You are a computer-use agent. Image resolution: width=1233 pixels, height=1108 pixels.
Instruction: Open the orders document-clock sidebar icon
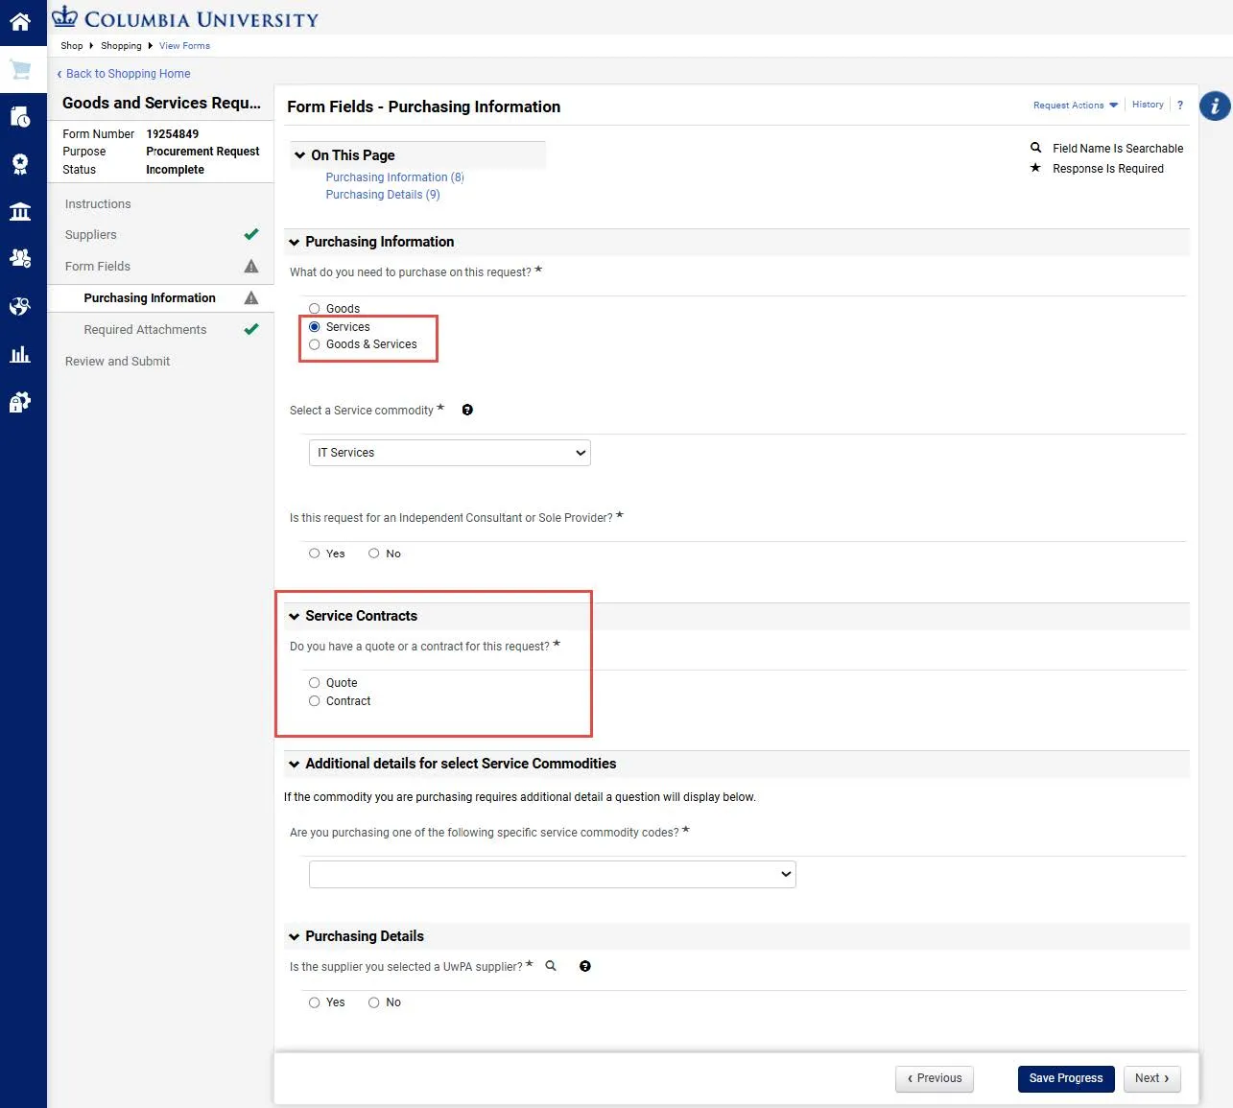pyautogui.click(x=20, y=117)
